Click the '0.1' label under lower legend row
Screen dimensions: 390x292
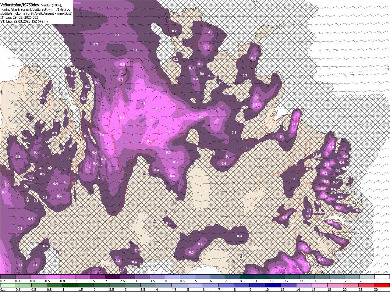coord(2,290)
